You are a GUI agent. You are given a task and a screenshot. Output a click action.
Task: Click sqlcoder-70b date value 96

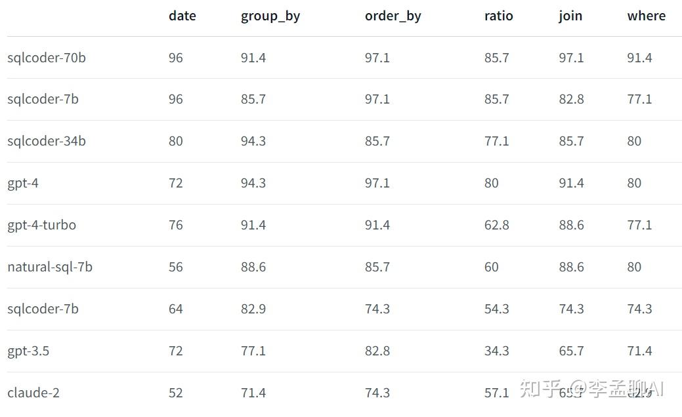tap(176, 58)
